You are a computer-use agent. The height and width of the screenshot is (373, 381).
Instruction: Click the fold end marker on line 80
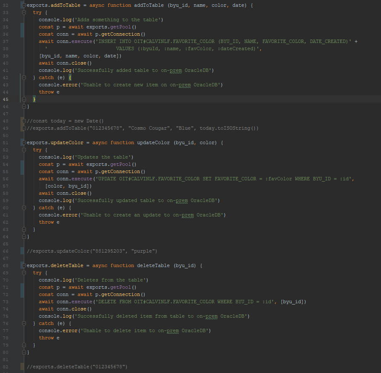(24, 352)
